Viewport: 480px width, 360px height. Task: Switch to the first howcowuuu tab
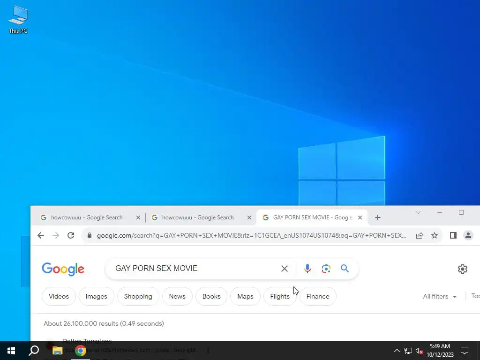[x=87, y=217]
